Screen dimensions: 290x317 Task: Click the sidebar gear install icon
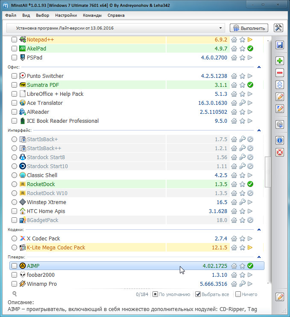coord(279,124)
